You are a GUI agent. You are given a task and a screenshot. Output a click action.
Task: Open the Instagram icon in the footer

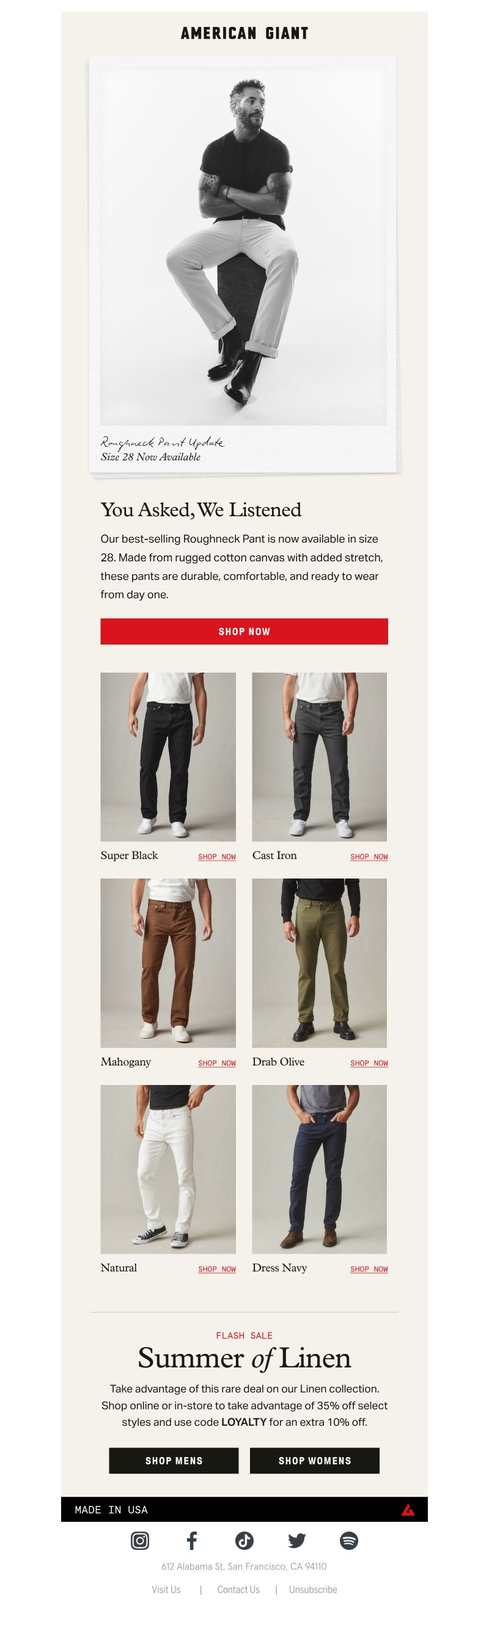pyautogui.click(x=140, y=1541)
